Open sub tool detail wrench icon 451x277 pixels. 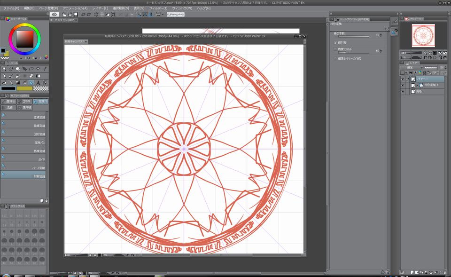click(388, 271)
